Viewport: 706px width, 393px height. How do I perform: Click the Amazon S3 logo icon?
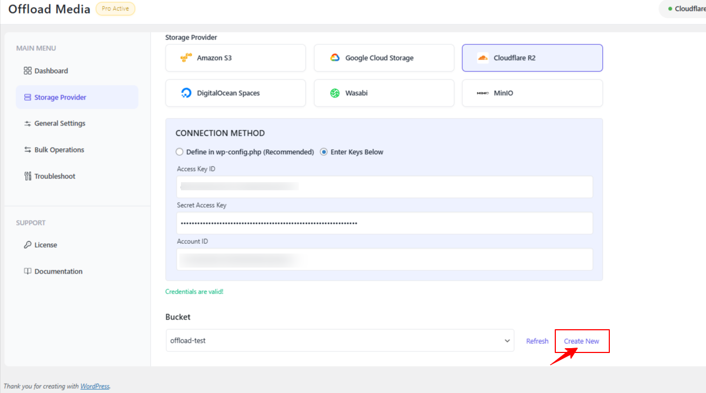[186, 58]
